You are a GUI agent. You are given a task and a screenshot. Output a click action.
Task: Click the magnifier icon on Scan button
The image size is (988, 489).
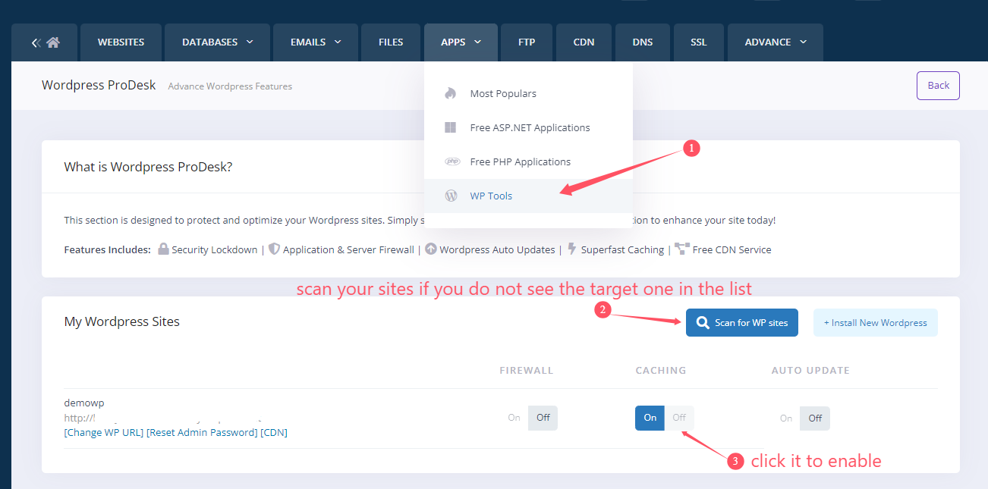tap(703, 322)
